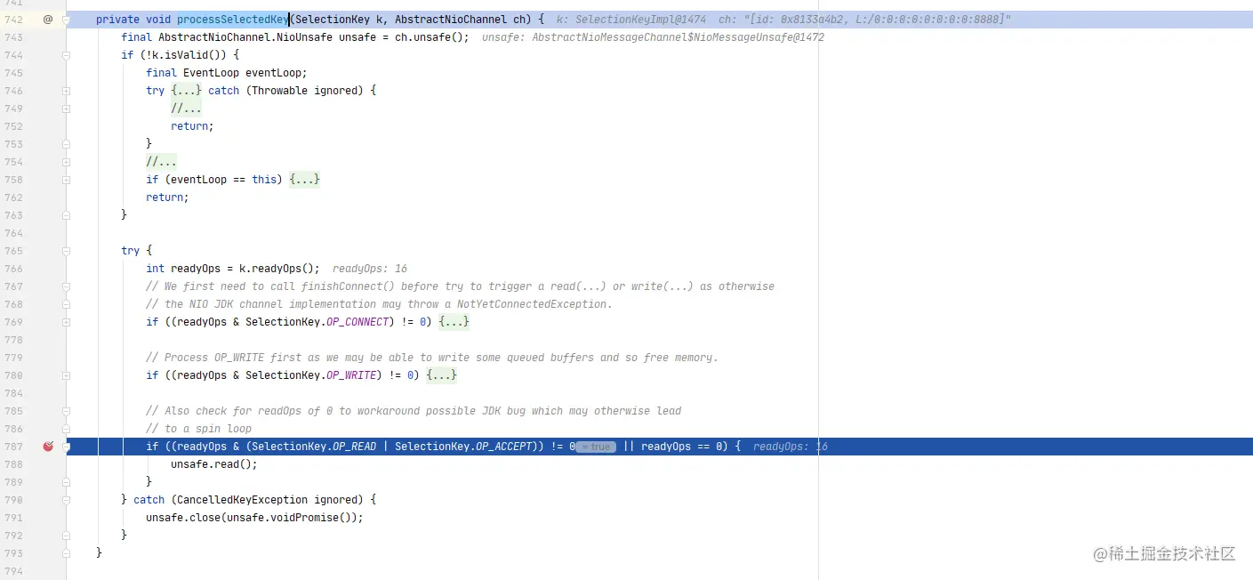Collapse the comment fold marker on line 785
The height and width of the screenshot is (580, 1253).
click(66, 411)
